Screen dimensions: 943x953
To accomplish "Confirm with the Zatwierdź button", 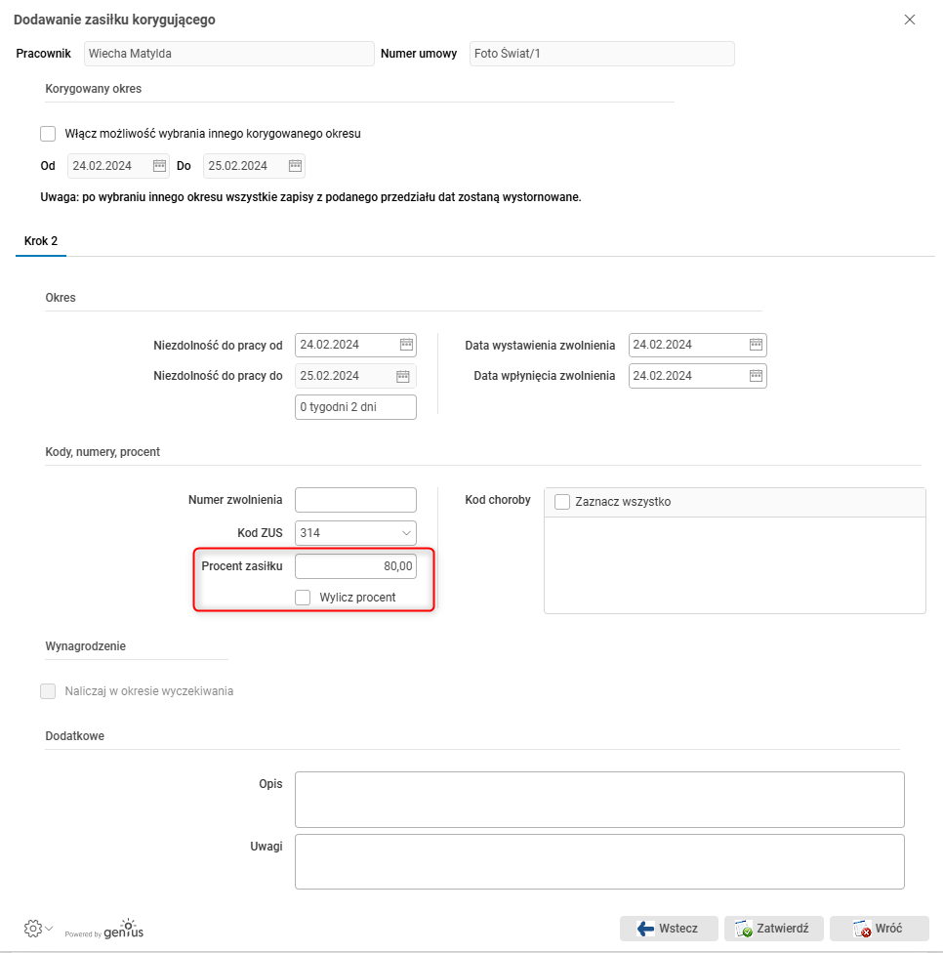I will pos(773,928).
